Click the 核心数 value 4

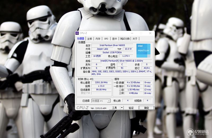128,101
